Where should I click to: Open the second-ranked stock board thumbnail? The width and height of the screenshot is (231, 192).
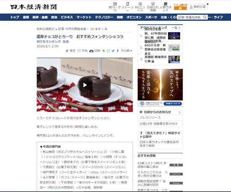tap(174, 47)
